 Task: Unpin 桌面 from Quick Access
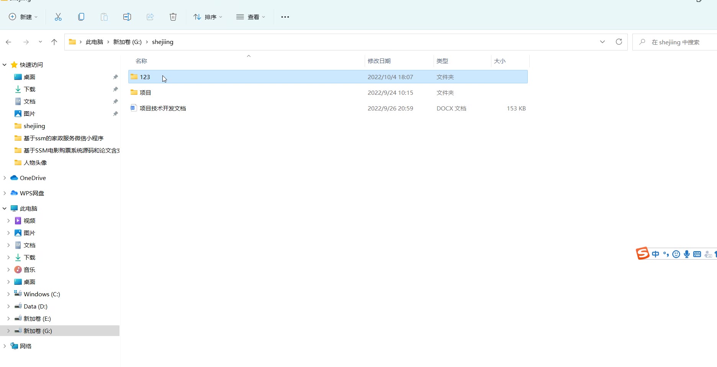[x=115, y=77]
